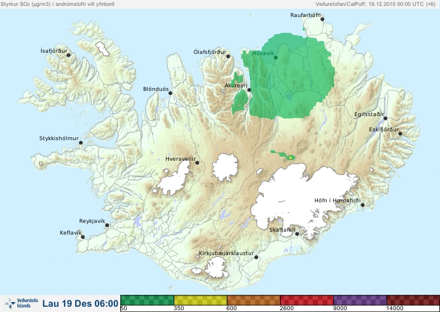Click the Kirkjubæjarklaustur station dot
Screen dimensions: 440x312
pyautogui.click(x=256, y=257)
